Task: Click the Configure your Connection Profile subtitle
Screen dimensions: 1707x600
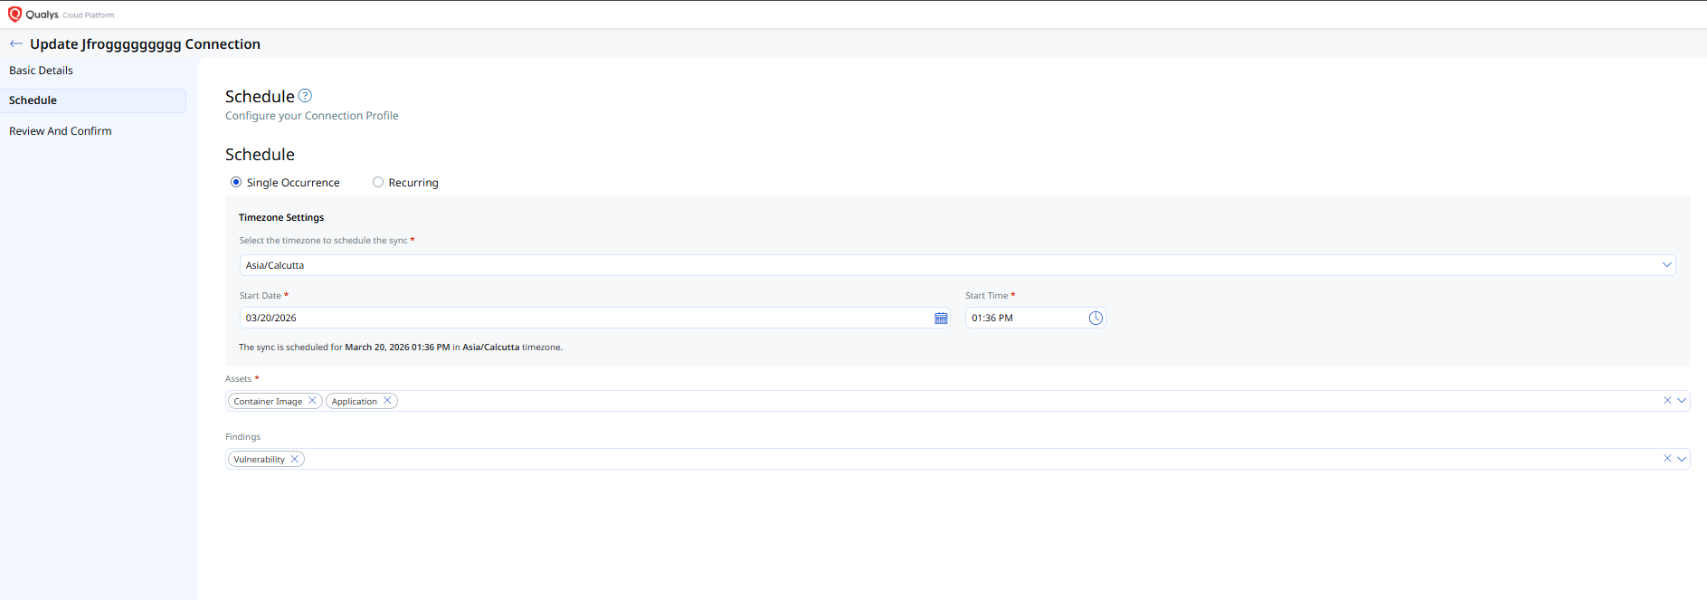Action: click(311, 116)
